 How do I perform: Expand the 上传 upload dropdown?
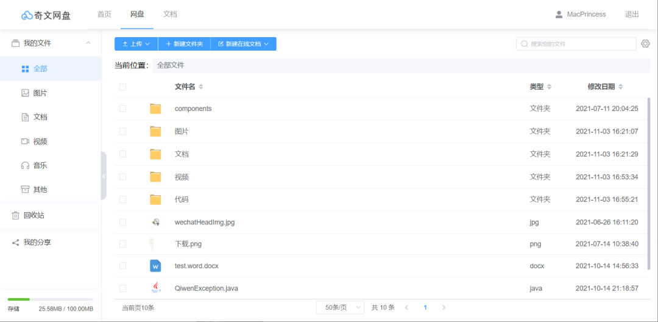(136, 44)
